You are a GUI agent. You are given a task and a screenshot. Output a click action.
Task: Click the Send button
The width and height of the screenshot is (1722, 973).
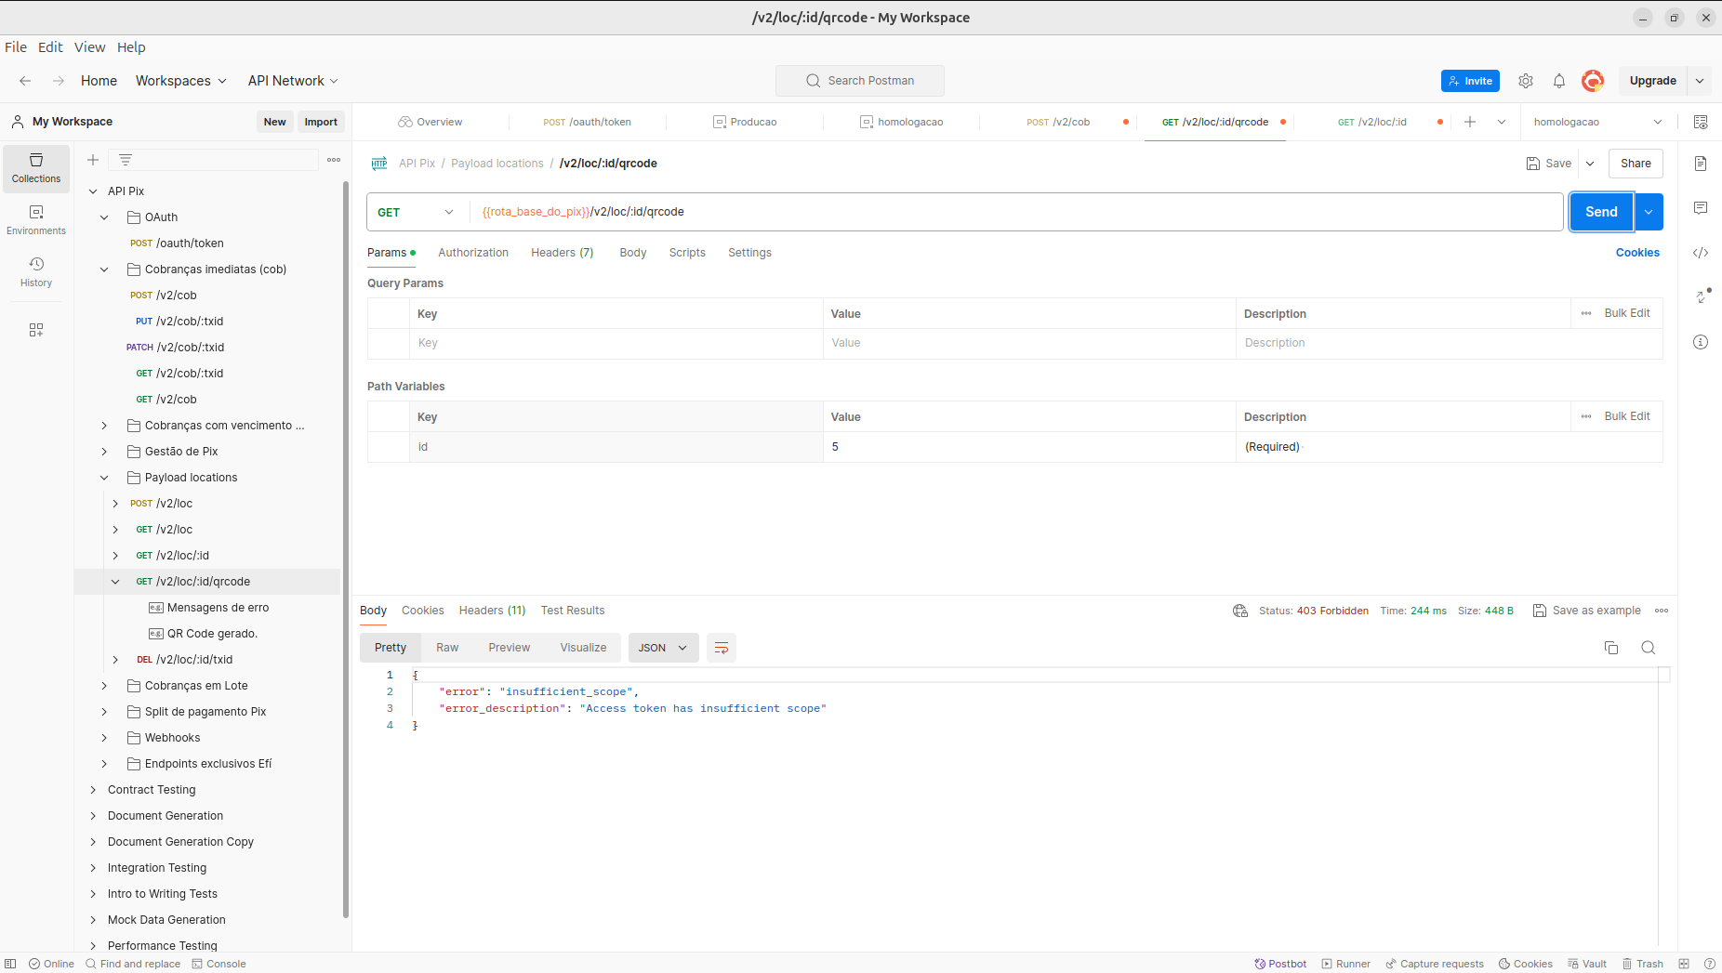coord(1601,212)
